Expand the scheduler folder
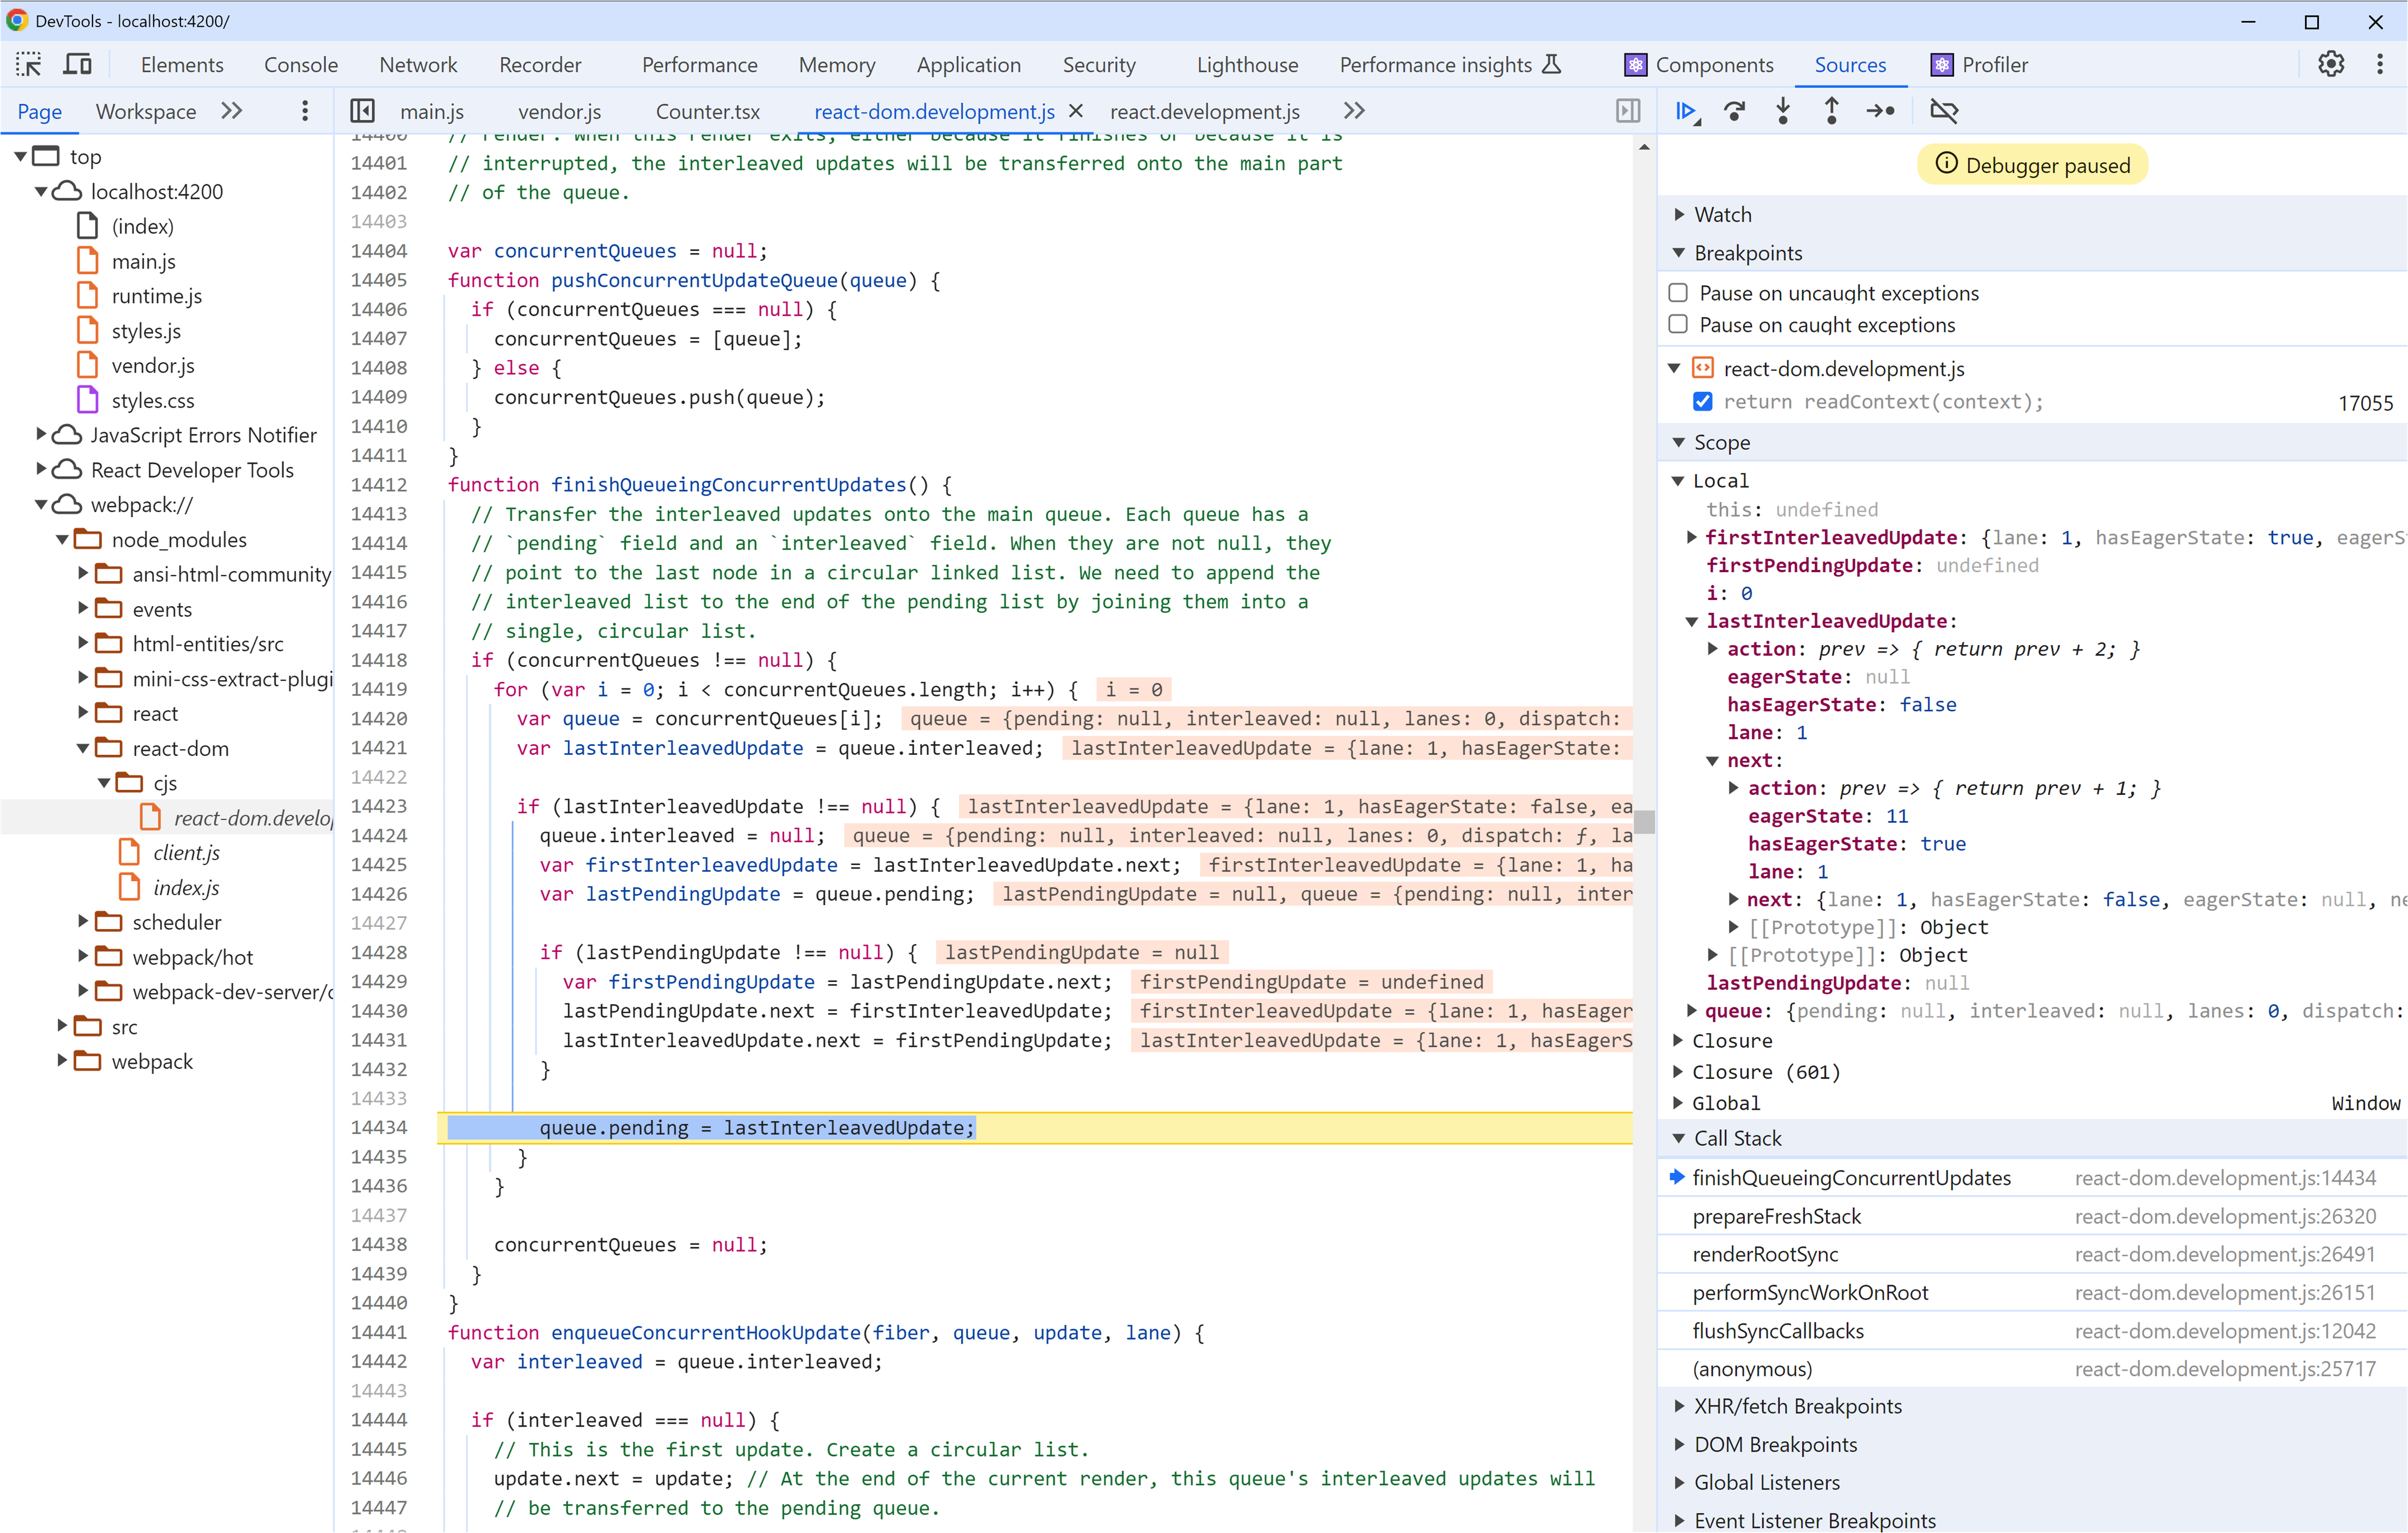Screen dimensions: 2408x1533 tap(84, 922)
